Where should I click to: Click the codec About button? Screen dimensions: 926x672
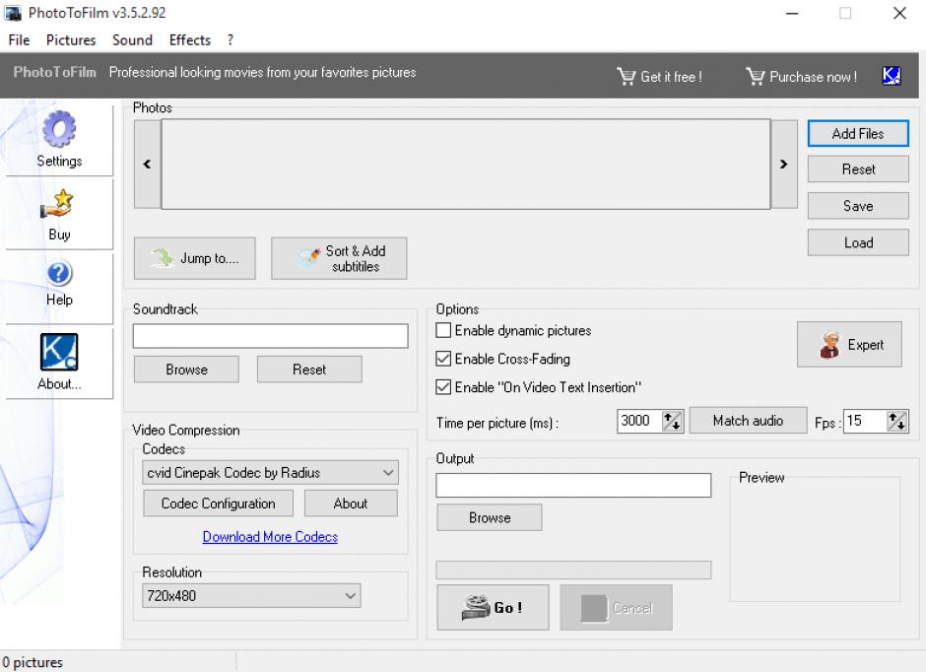tap(351, 504)
